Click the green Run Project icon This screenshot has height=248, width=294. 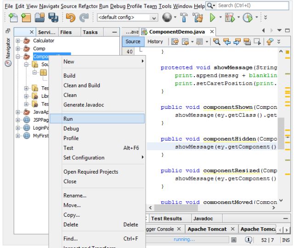pyautogui.click(x=212, y=17)
